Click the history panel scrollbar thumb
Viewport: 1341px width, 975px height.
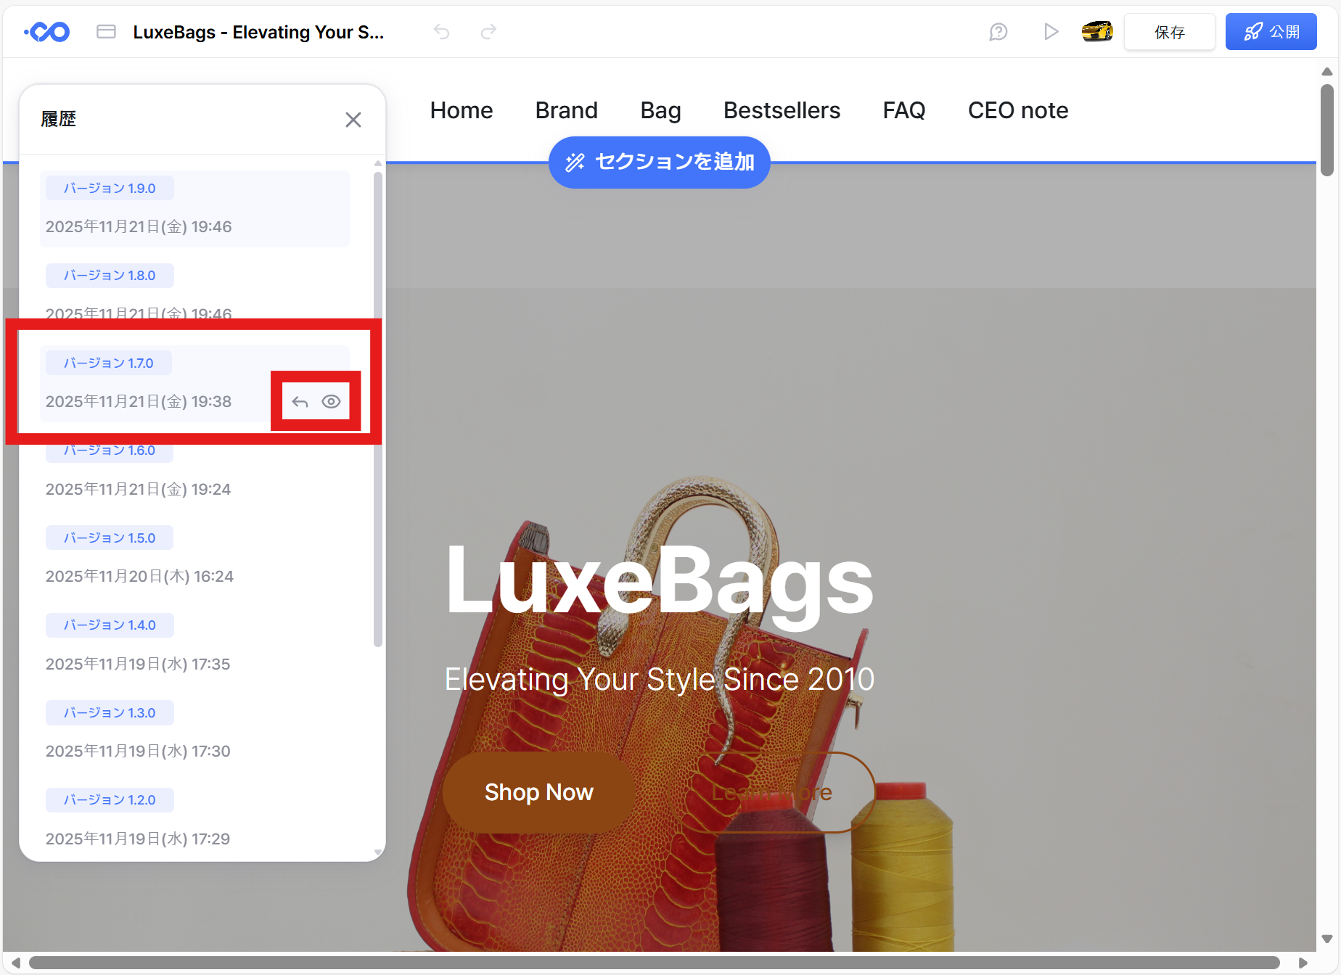point(377,409)
